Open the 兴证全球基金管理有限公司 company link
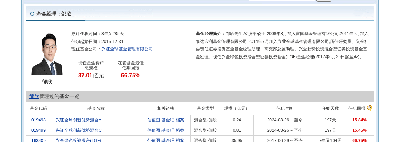Viewport: 400px width, 142px height. pyautogui.click(x=127, y=49)
